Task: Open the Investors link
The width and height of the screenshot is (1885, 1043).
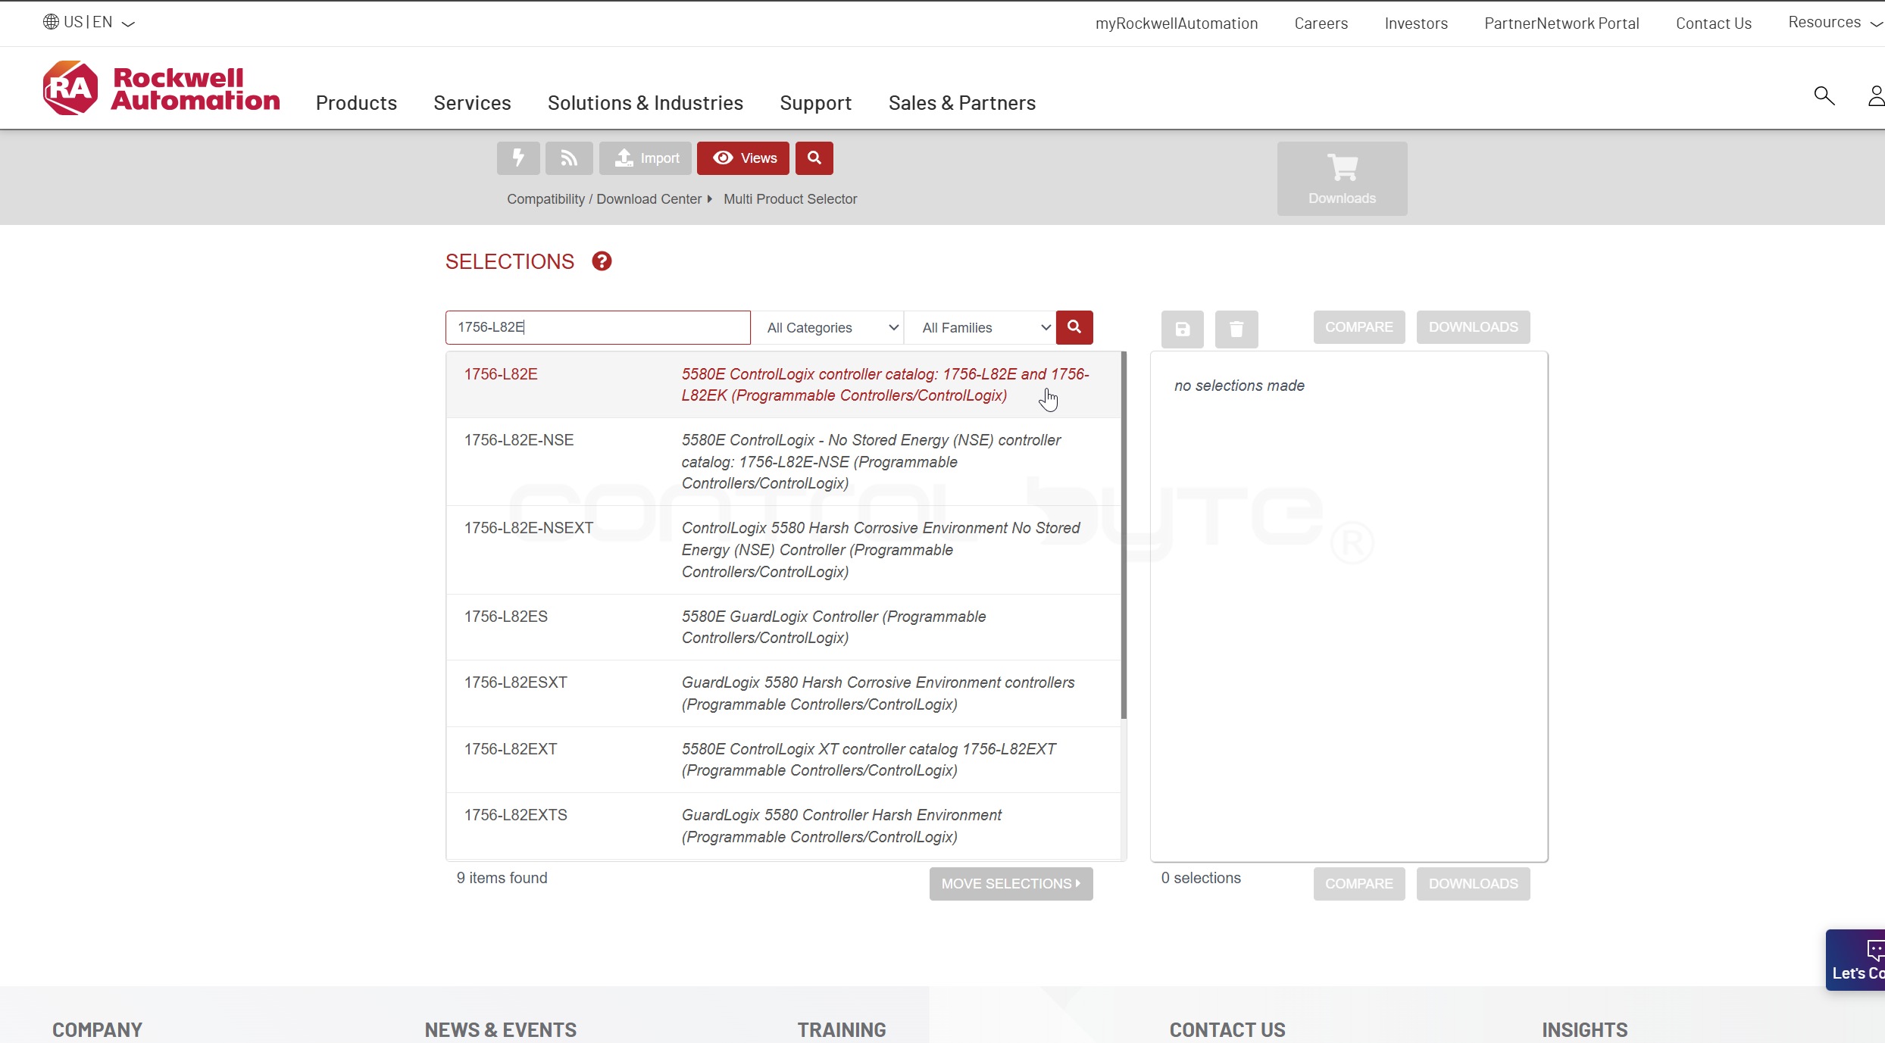Action: pos(1416,23)
